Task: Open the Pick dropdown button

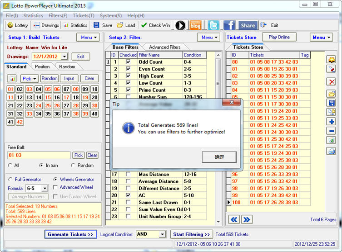Action: [x=30, y=78]
